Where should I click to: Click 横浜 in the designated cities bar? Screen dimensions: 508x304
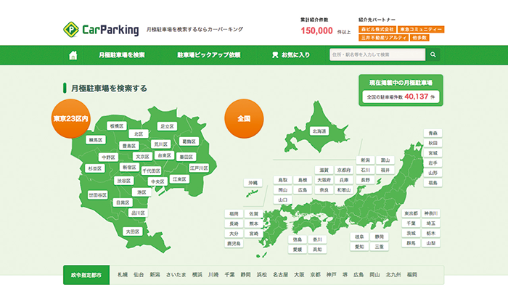coord(197,275)
